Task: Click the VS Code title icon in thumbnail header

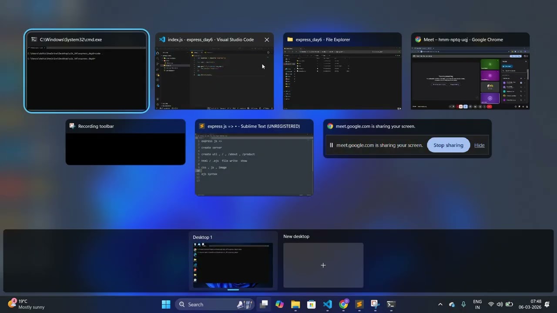Action: 162,40
